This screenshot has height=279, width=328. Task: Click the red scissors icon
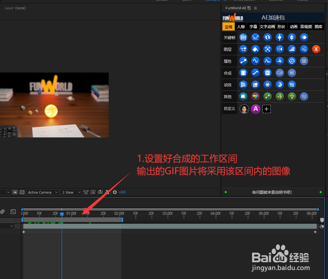[x=316, y=49]
